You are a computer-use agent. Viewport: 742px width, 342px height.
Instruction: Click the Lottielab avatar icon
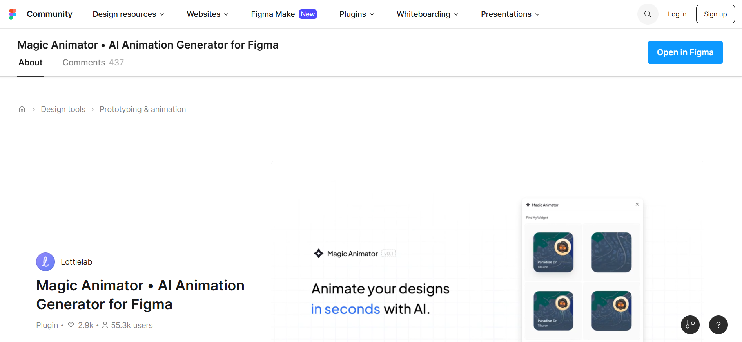coord(45,262)
